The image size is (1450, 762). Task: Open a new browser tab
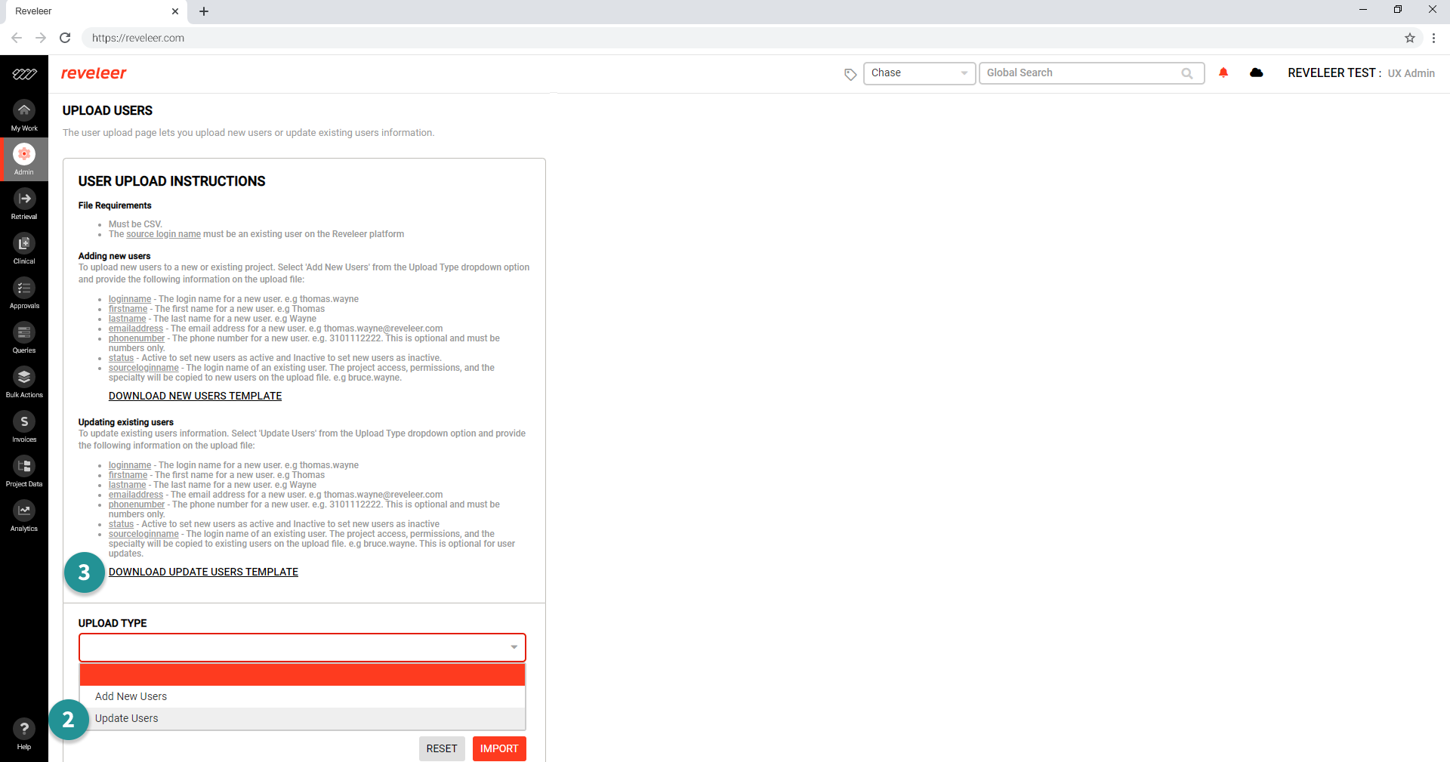[204, 11]
